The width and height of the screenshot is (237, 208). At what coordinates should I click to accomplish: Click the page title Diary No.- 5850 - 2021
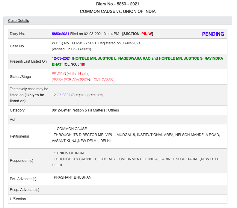tap(117, 4)
